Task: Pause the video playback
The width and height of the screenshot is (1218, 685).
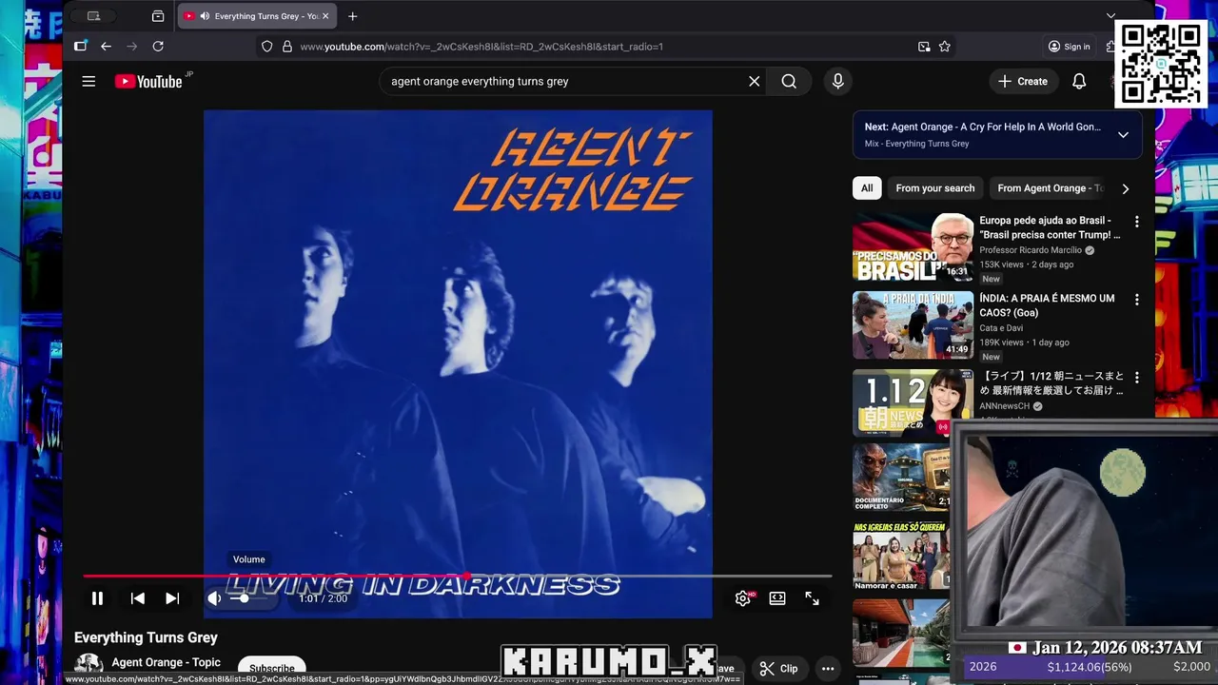Action: tap(97, 598)
